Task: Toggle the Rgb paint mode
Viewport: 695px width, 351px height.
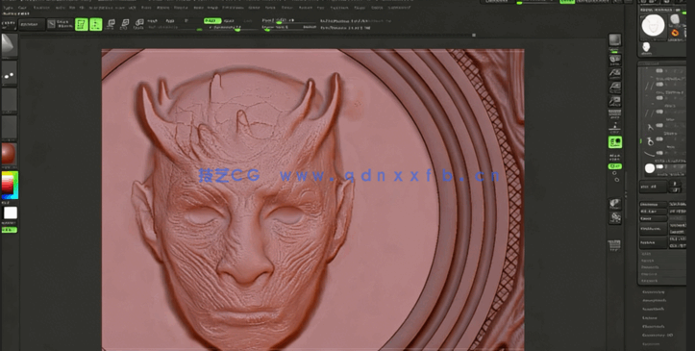Action: tap(170, 21)
